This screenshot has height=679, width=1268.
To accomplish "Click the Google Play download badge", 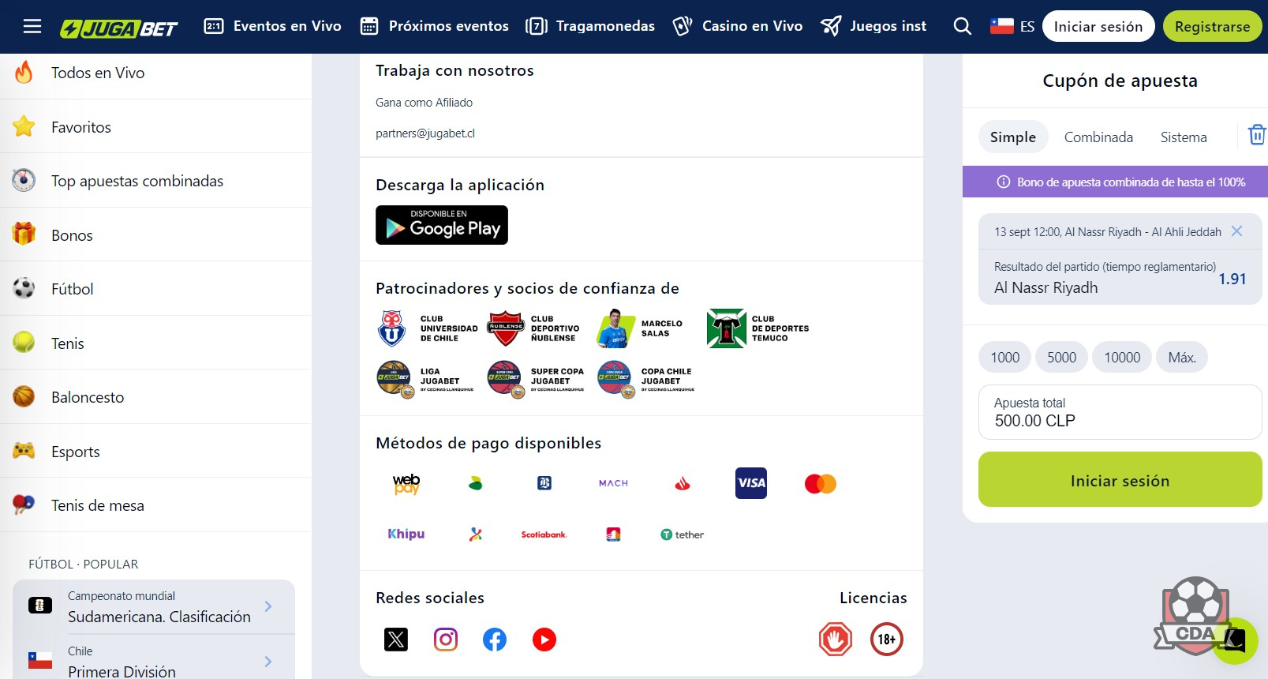I will point(442,225).
